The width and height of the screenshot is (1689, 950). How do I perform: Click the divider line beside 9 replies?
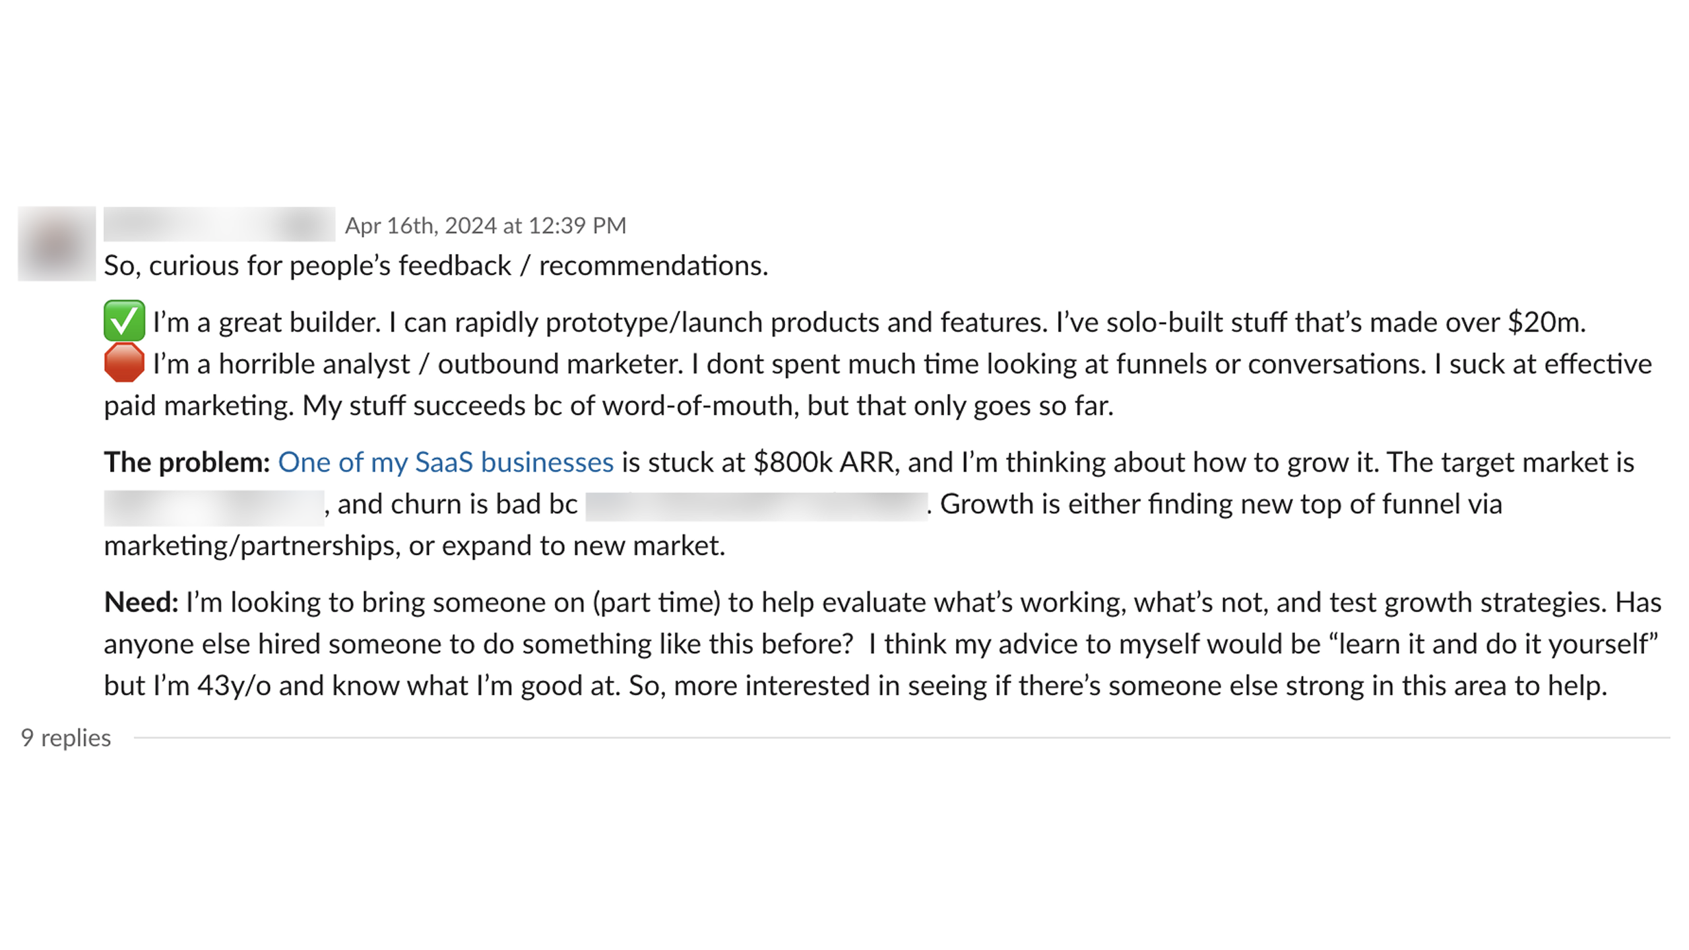[x=901, y=738]
